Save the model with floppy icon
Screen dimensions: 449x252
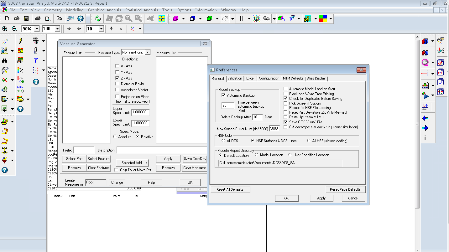(x=26, y=19)
